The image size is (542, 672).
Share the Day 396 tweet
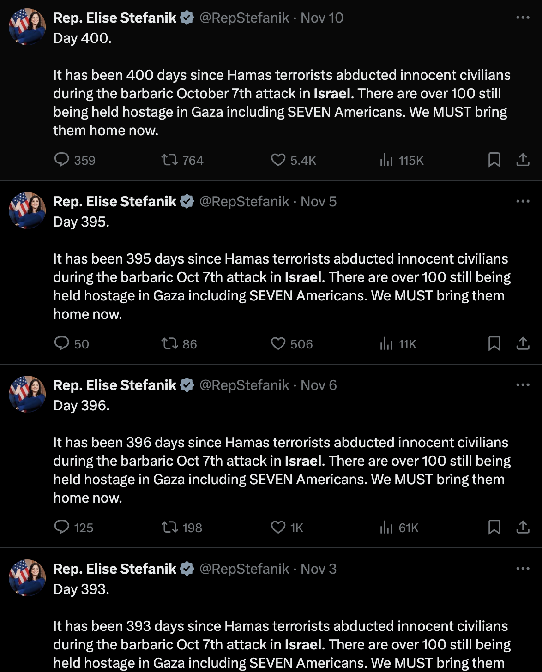(523, 527)
